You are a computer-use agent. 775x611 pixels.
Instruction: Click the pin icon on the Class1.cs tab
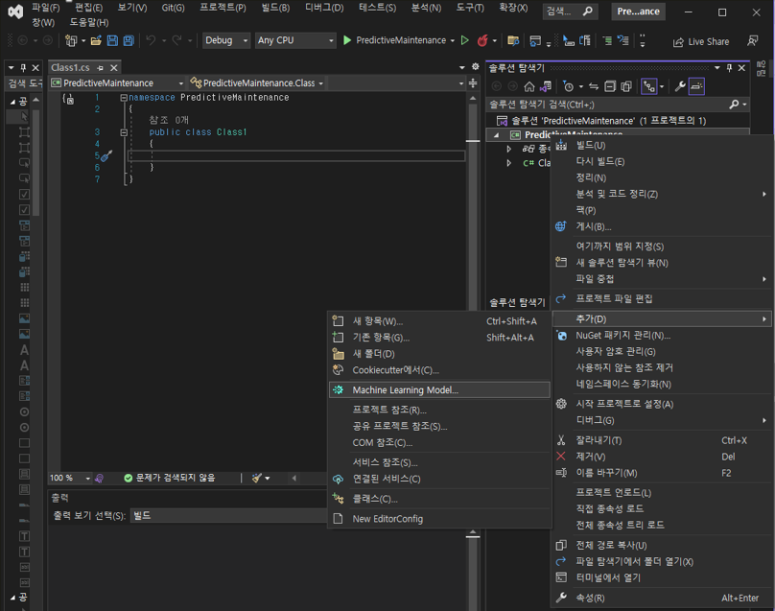click(101, 68)
